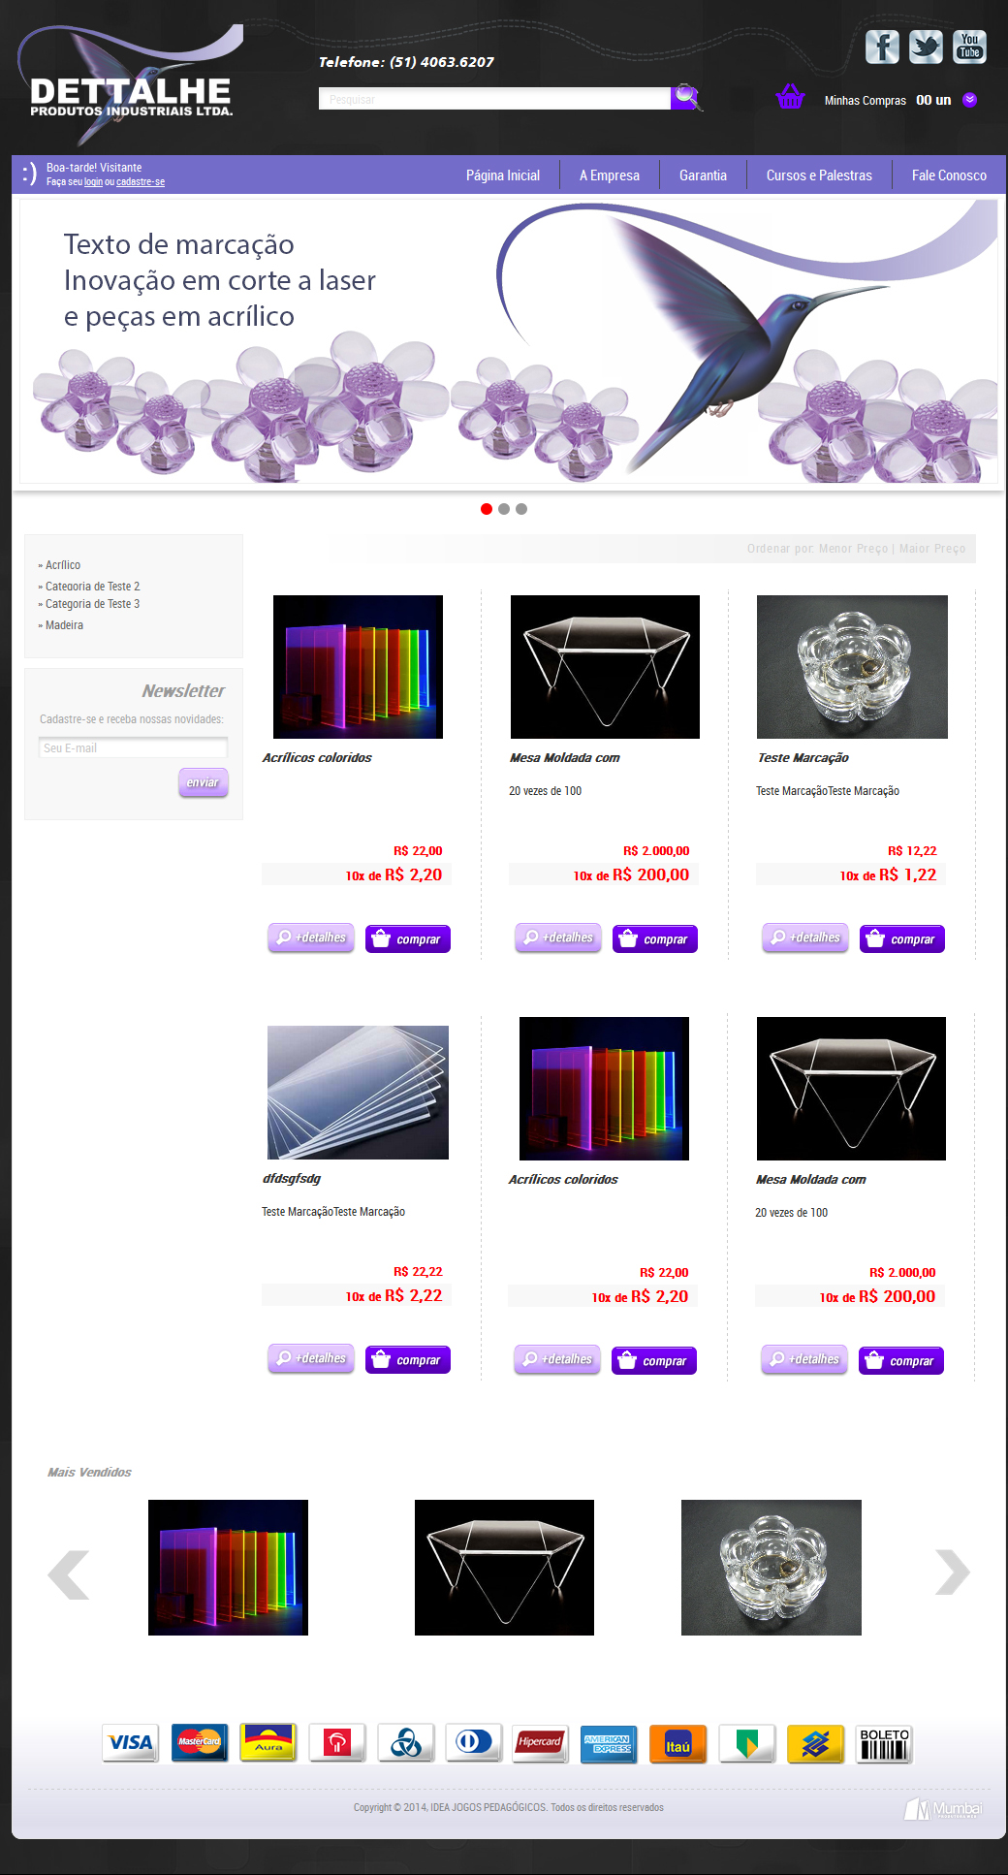The image size is (1008, 1875).
Task: Select the second banner slide dot
Action: click(504, 509)
